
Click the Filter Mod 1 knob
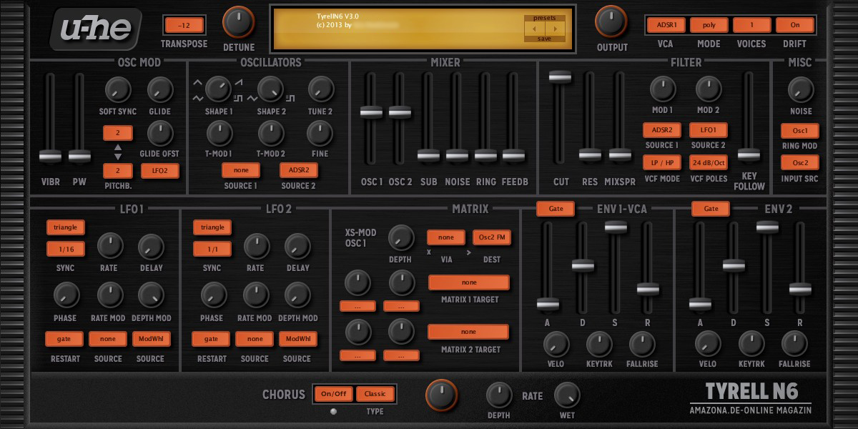(x=663, y=89)
